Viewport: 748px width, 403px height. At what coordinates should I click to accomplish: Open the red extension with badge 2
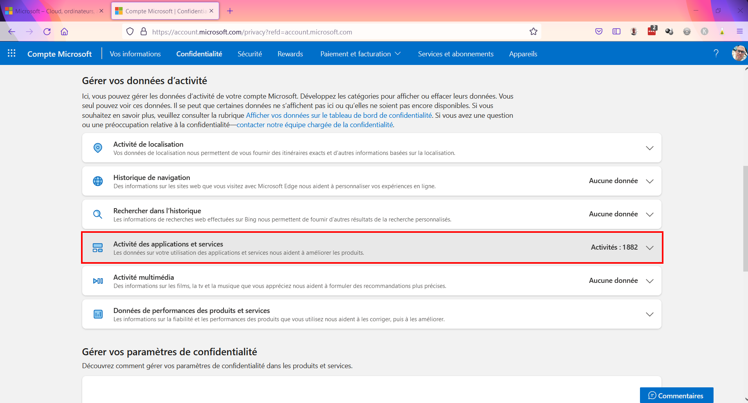(x=652, y=31)
